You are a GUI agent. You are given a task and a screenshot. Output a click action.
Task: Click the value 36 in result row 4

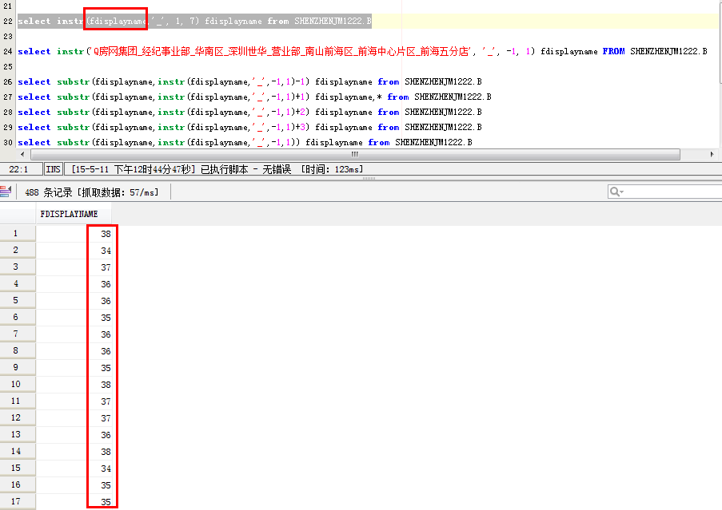click(106, 284)
